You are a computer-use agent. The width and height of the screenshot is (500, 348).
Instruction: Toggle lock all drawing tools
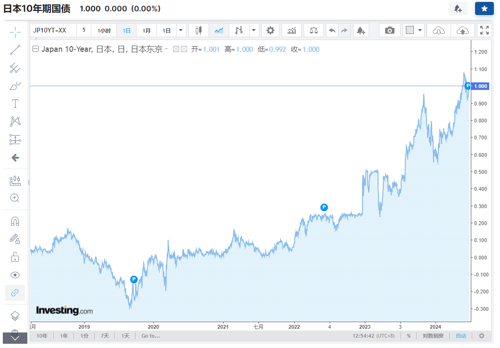pyautogui.click(x=15, y=257)
